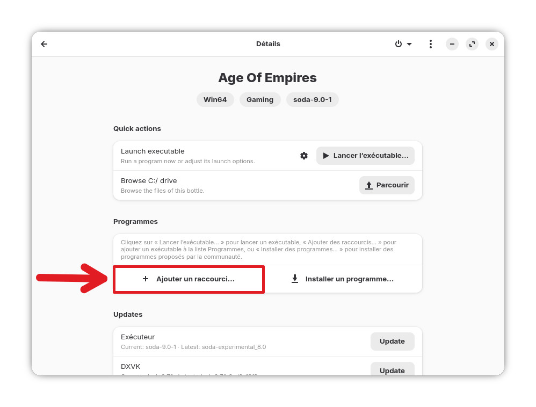
Task: Click the Exécuteur row label
Action: tap(137, 337)
